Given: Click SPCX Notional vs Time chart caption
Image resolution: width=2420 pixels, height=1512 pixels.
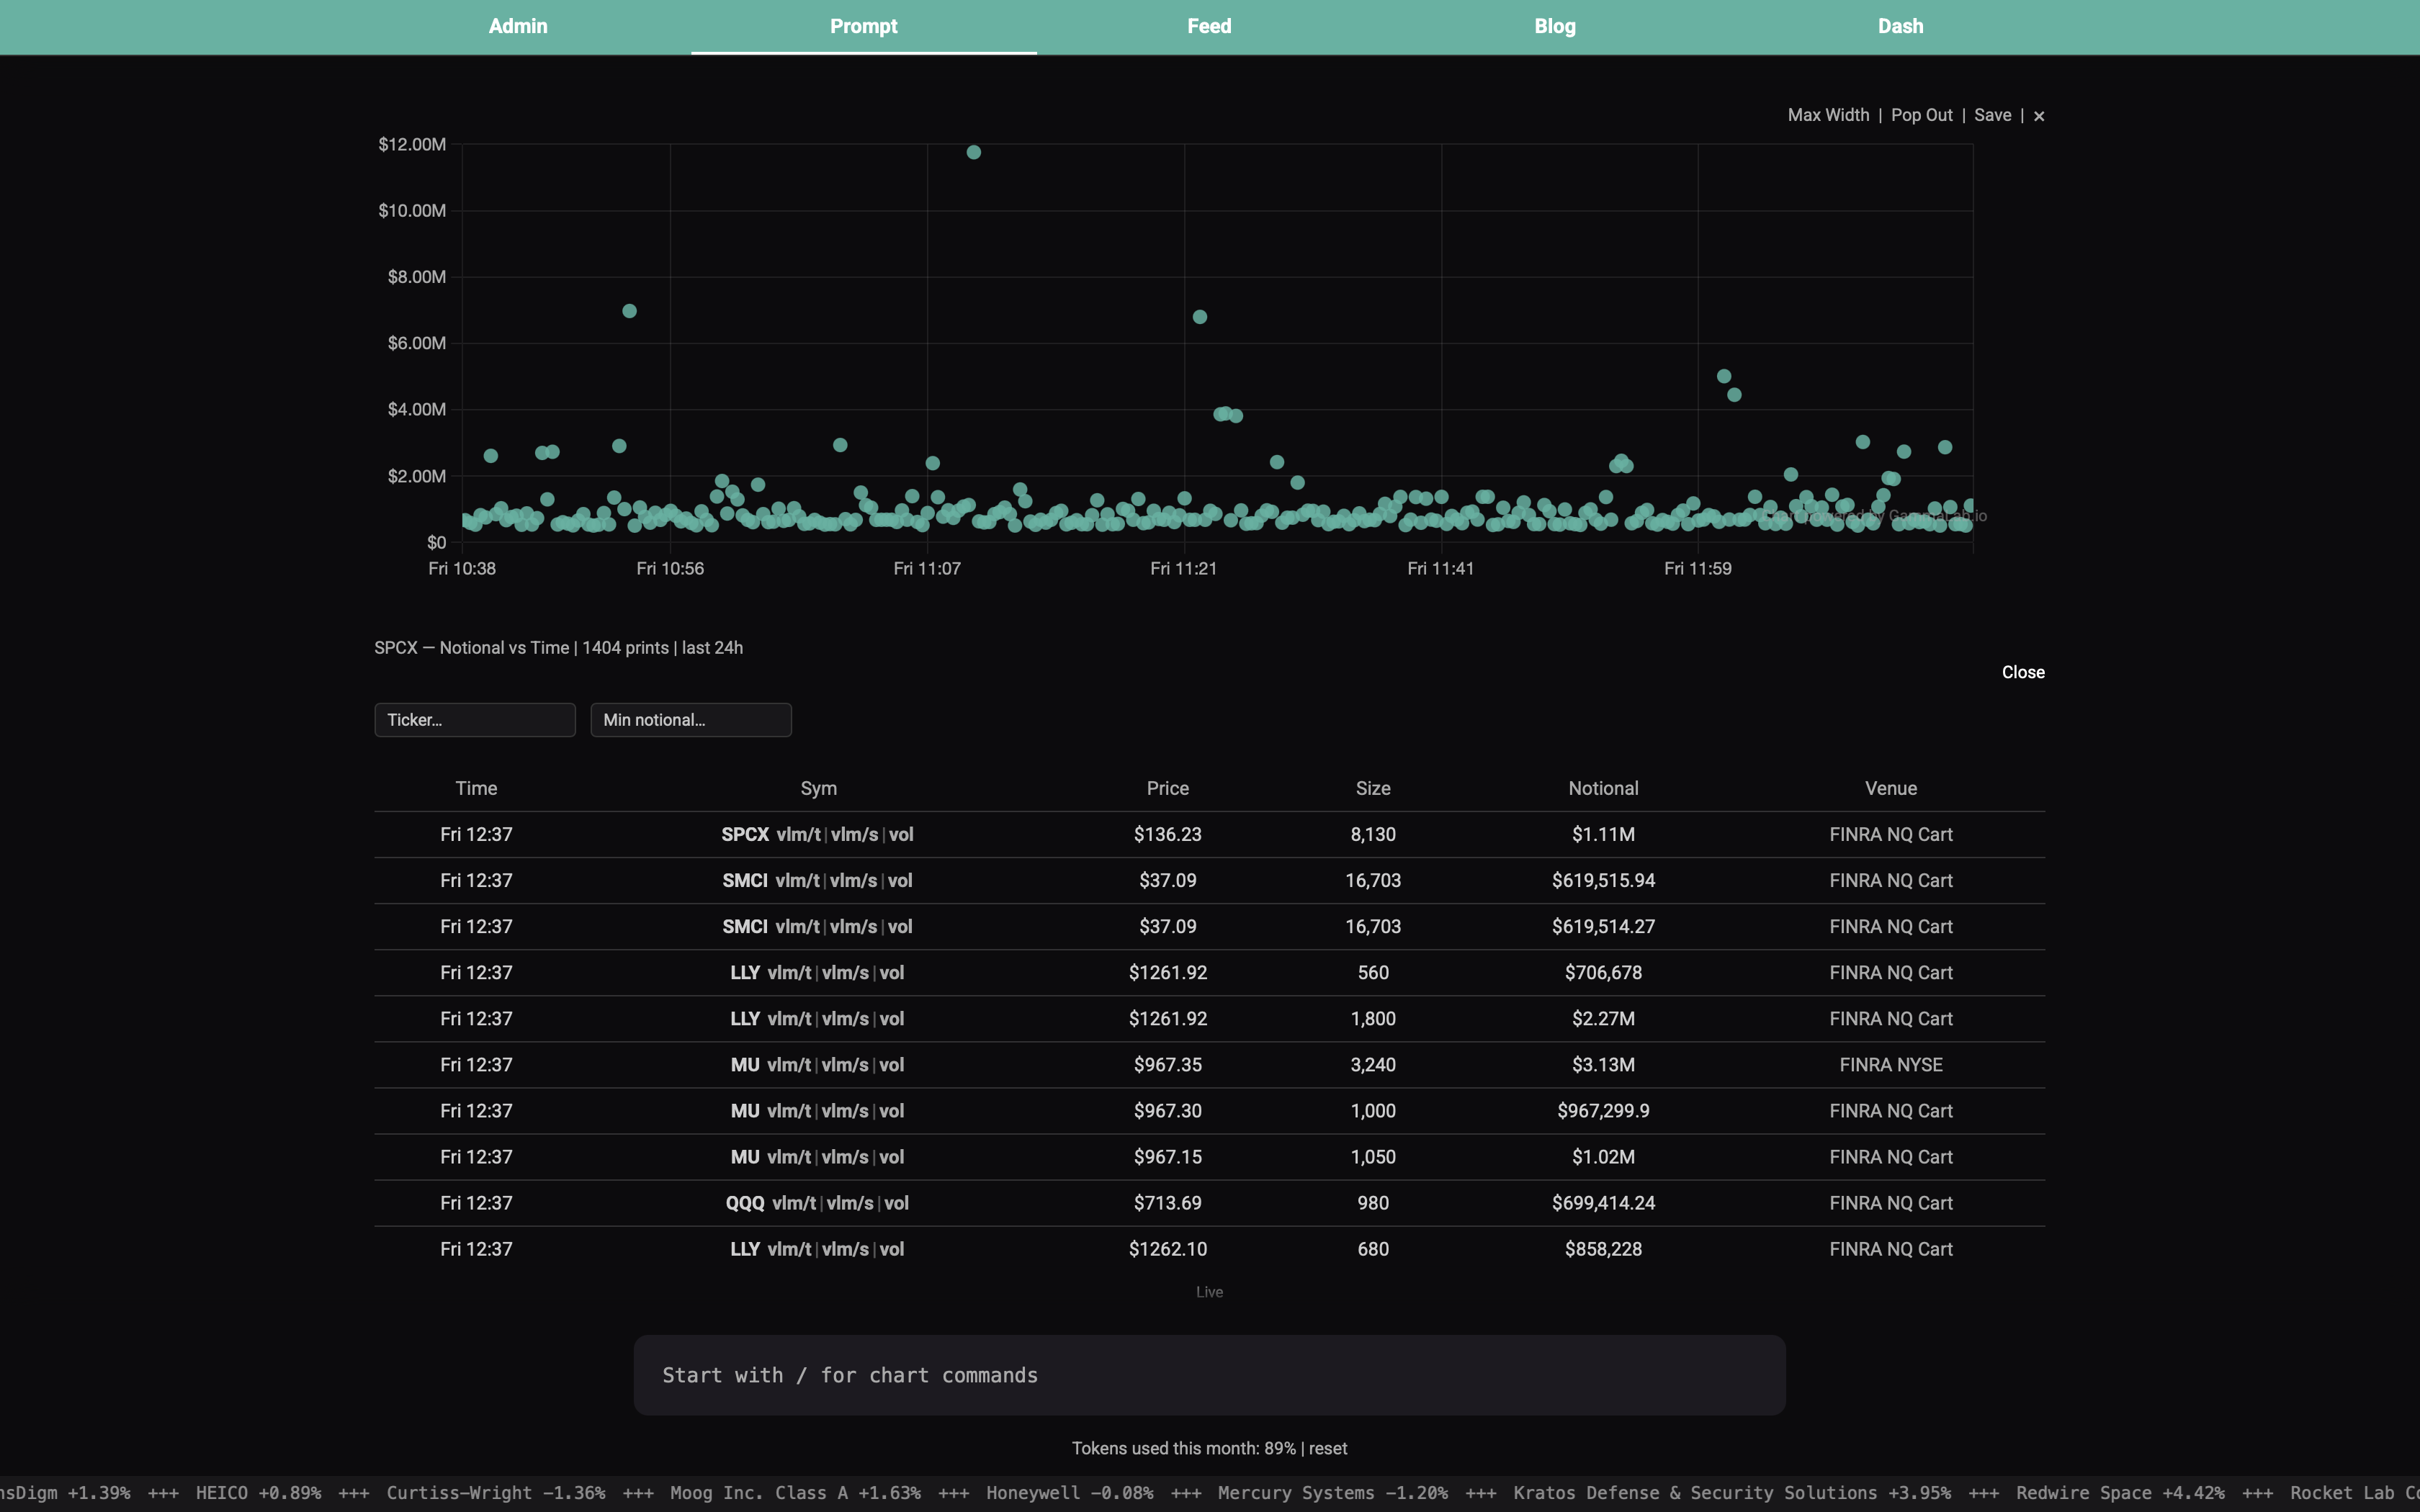Looking at the screenshot, I should coord(558,648).
